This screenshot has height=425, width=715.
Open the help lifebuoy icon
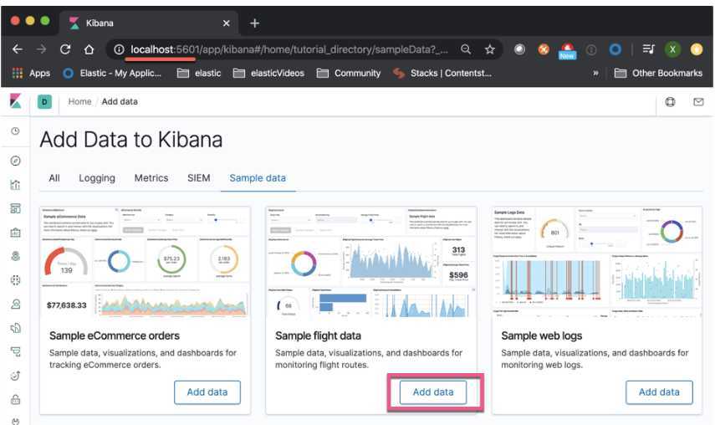click(670, 102)
